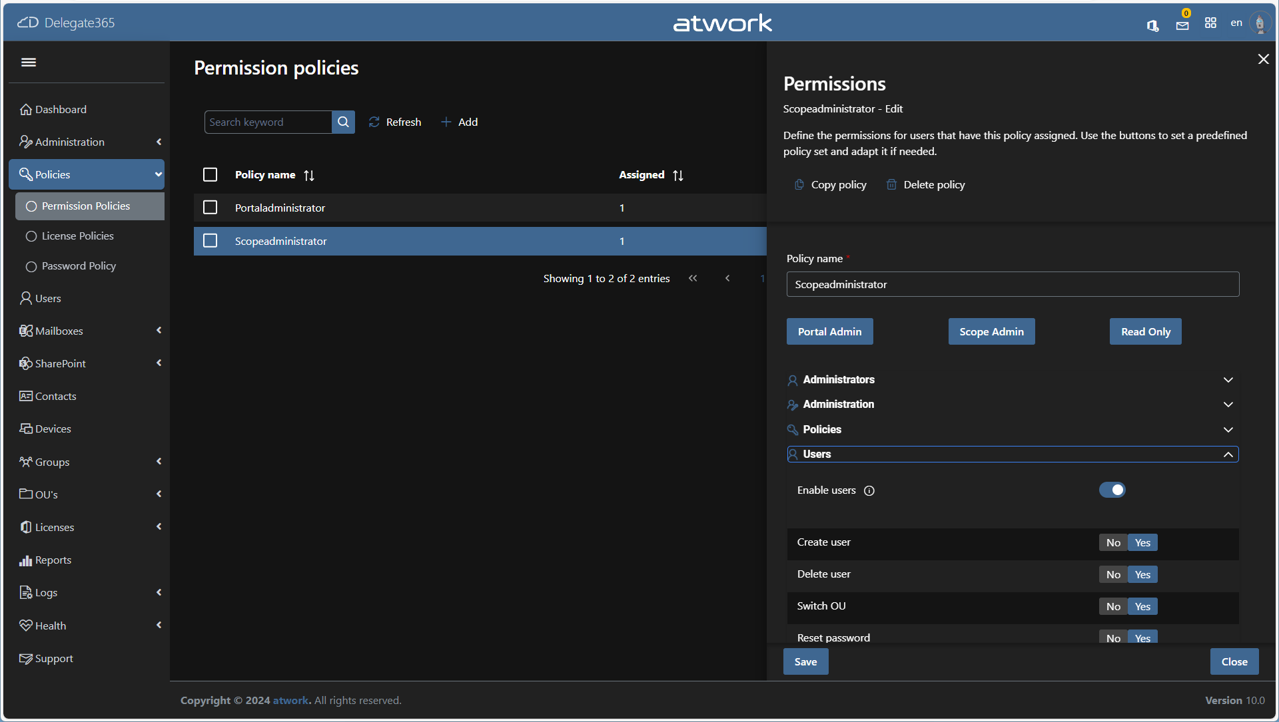Click the Add plus icon
The image size is (1279, 722).
point(446,122)
